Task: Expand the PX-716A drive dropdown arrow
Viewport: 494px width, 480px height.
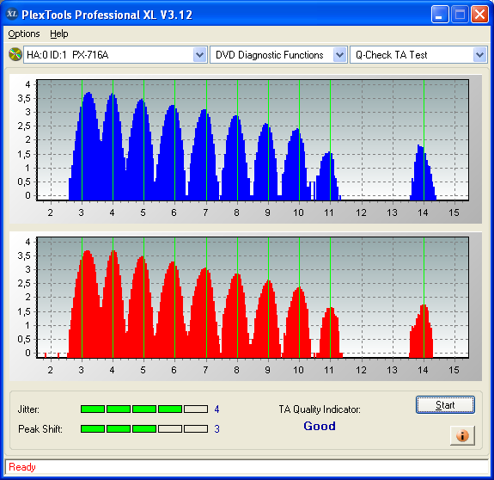Action: (199, 55)
